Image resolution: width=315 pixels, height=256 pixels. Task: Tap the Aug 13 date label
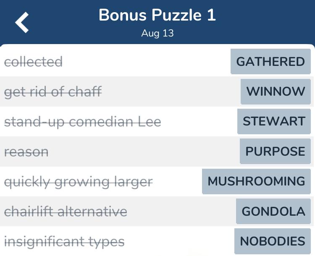pos(157,33)
